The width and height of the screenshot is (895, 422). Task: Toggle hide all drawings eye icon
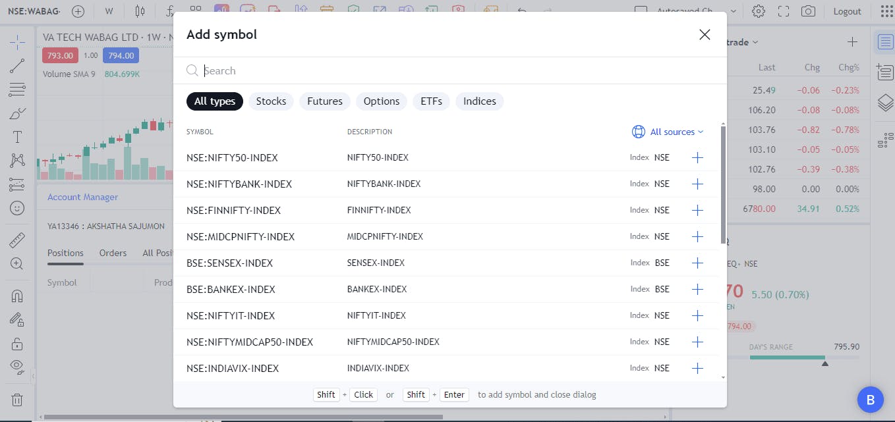point(17,367)
